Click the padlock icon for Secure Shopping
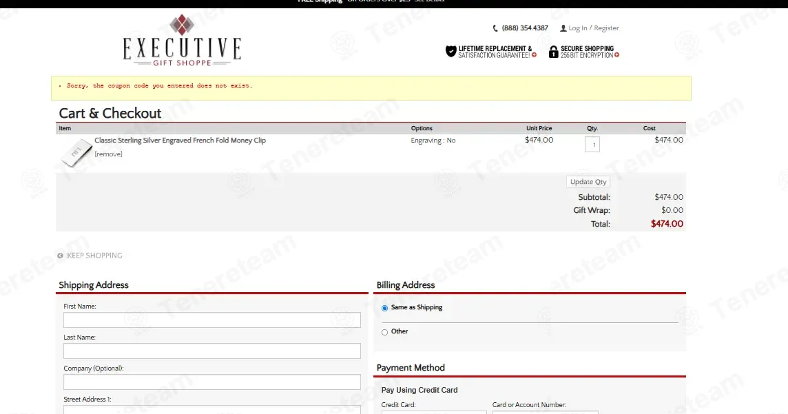This screenshot has width=788, height=414. coord(553,52)
